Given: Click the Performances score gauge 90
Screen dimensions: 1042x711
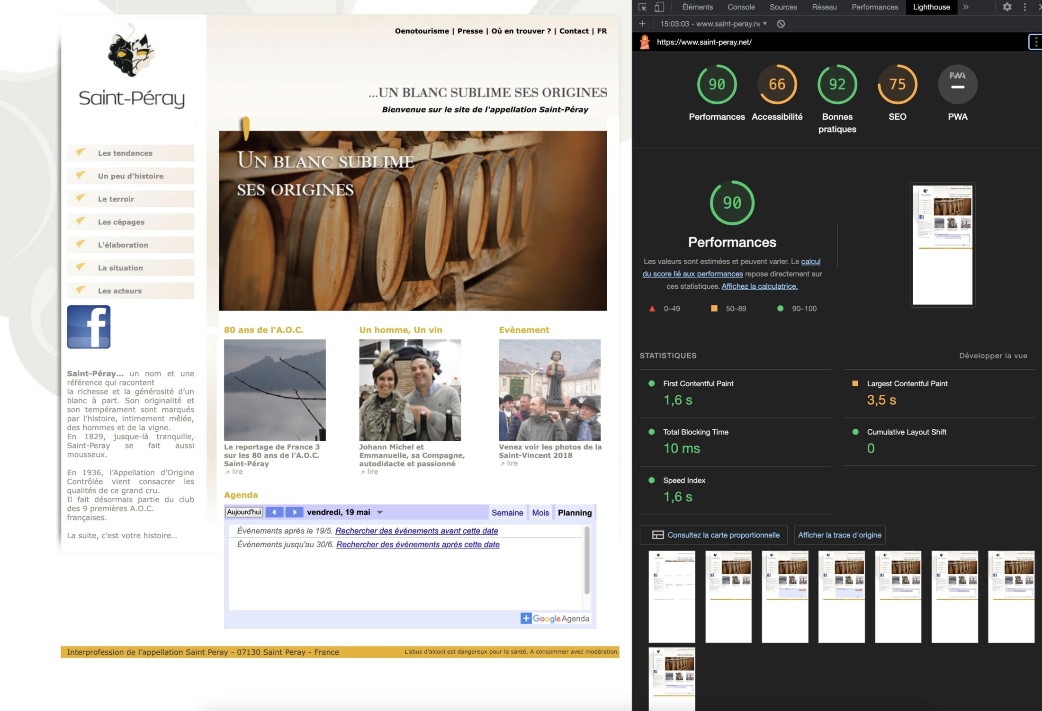Looking at the screenshot, I should point(717,84).
